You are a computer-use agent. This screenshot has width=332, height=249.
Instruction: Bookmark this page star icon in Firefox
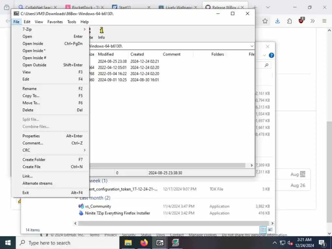[265, 21]
